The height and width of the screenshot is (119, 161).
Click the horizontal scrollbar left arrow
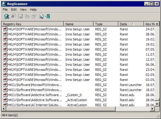4,109
